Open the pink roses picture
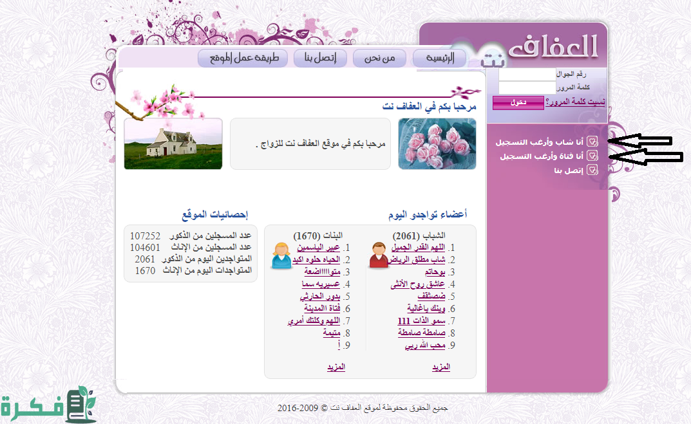Image resolution: width=691 pixels, height=424 pixels. tap(437, 143)
